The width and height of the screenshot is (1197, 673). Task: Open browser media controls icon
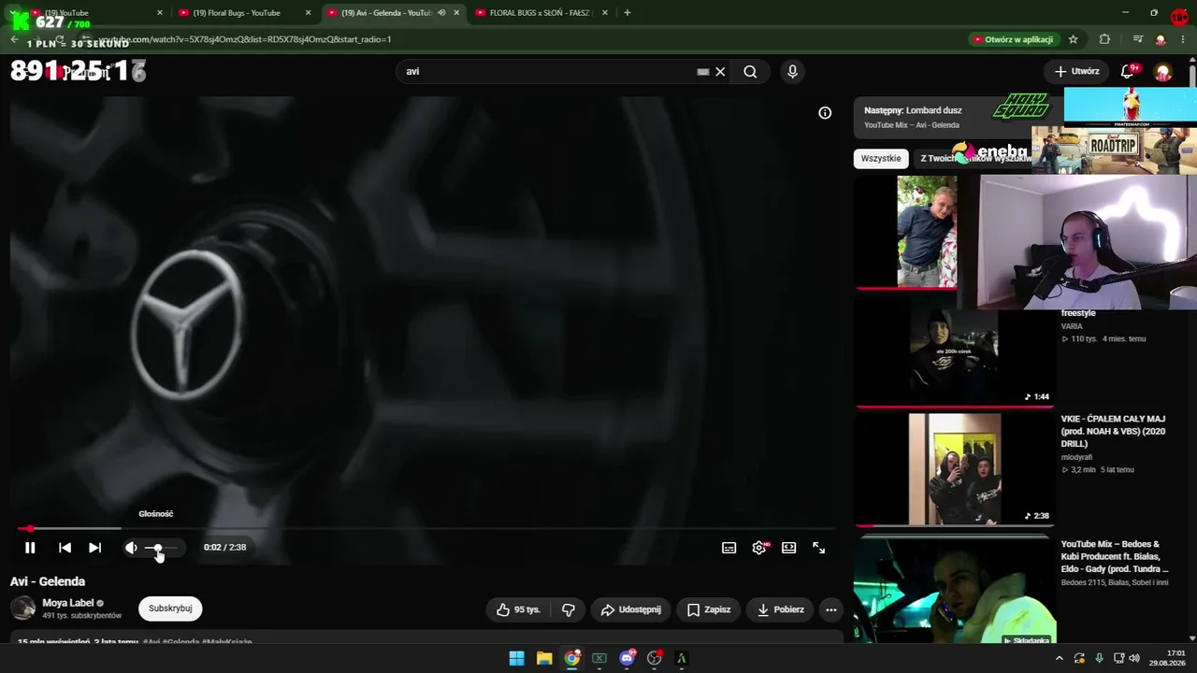1137,39
